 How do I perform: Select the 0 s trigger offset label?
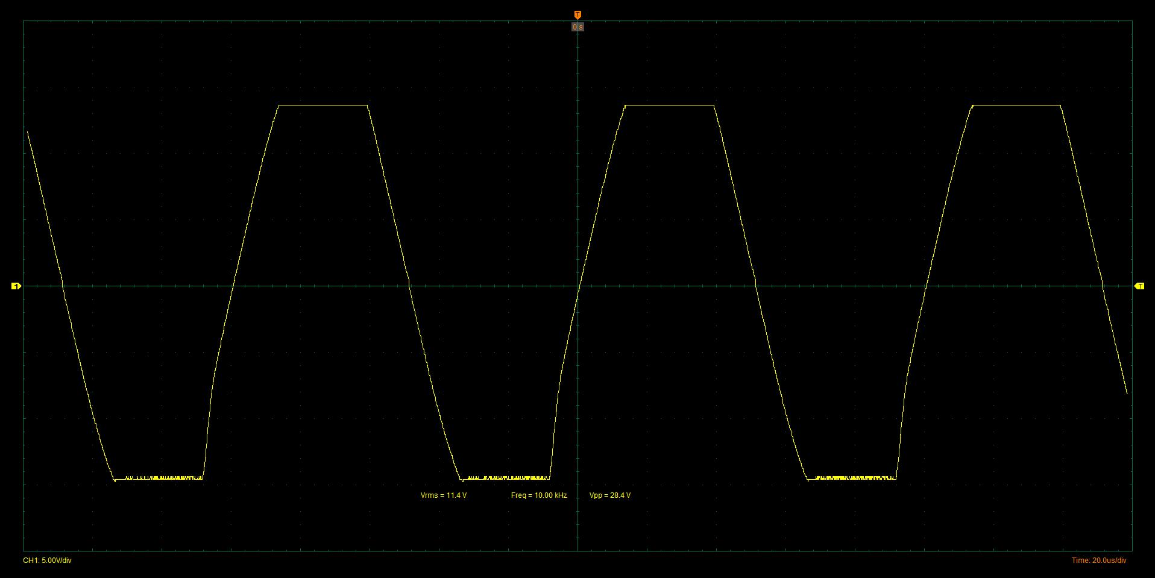(577, 27)
